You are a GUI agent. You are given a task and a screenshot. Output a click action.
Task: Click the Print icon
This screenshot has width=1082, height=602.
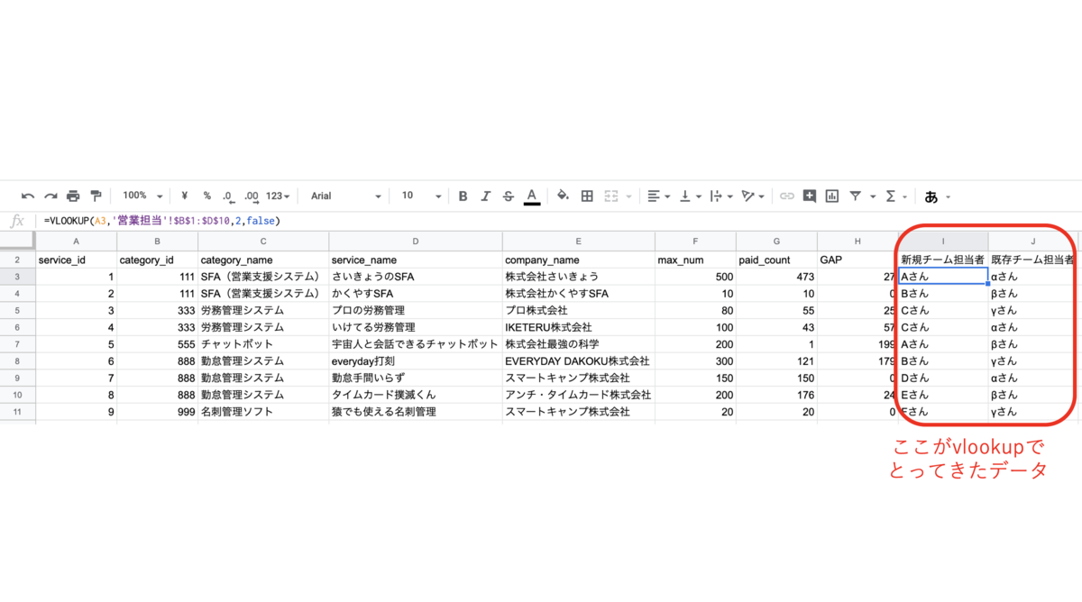pos(74,196)
